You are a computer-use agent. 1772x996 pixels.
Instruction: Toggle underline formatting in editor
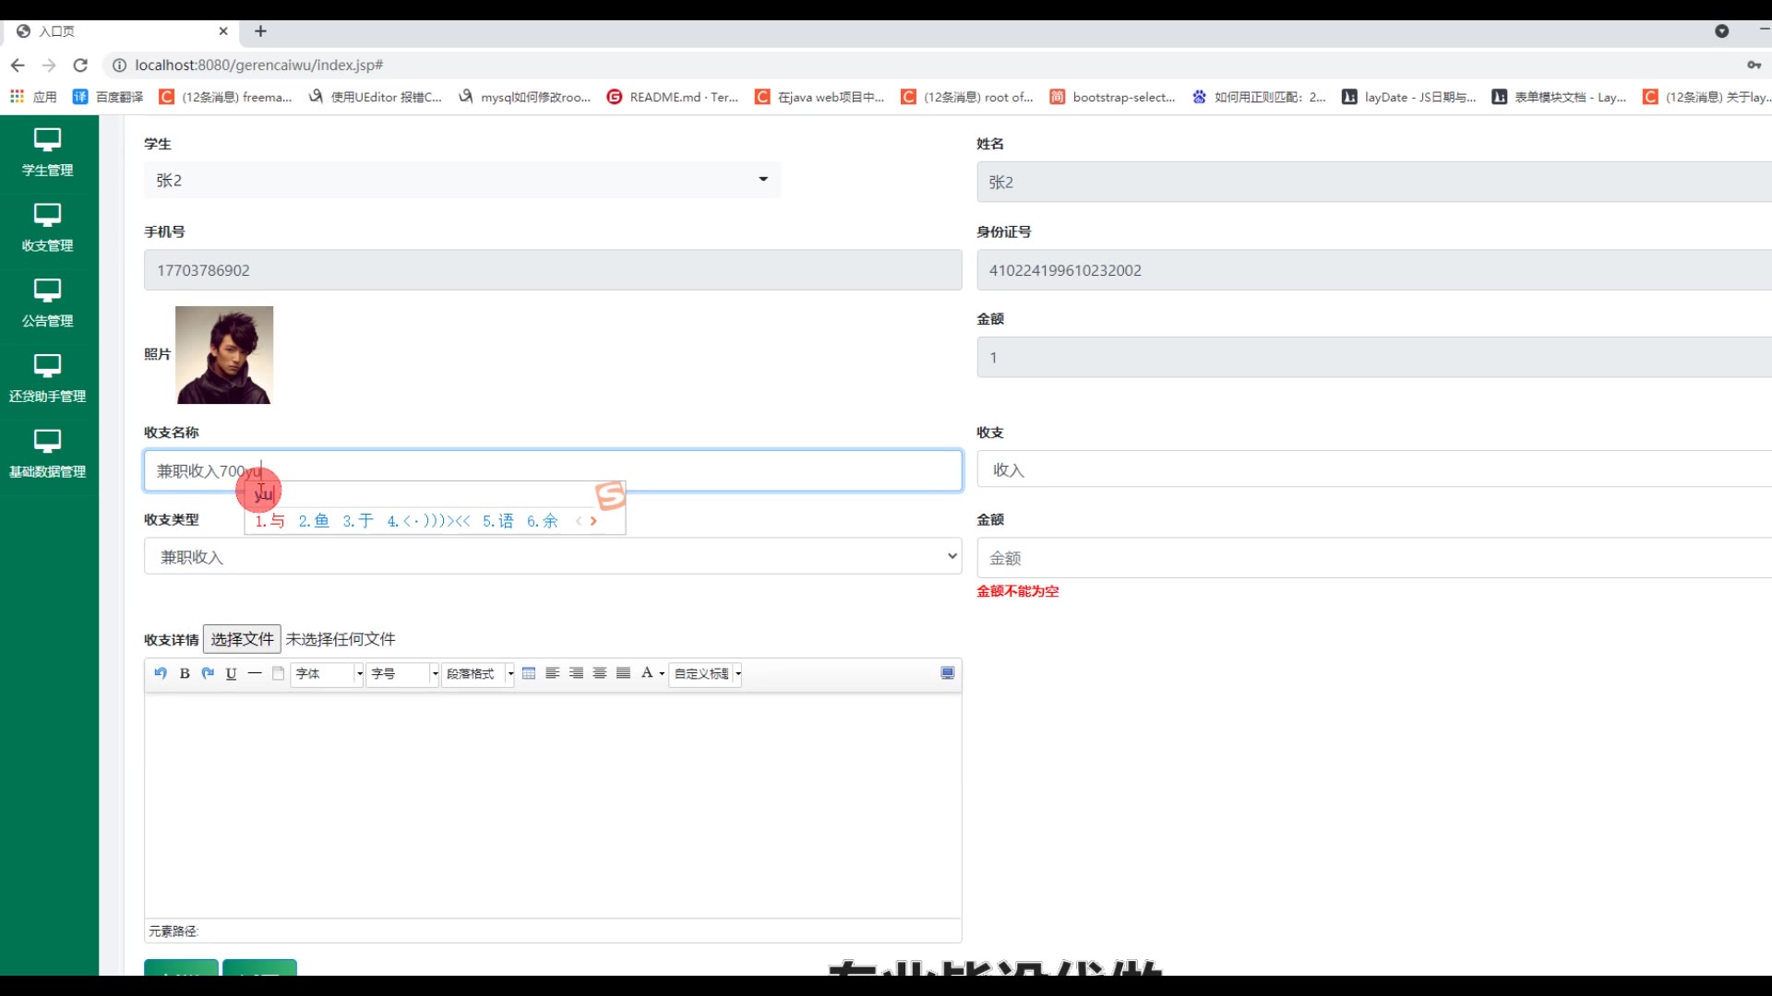[x=231, y=673]
